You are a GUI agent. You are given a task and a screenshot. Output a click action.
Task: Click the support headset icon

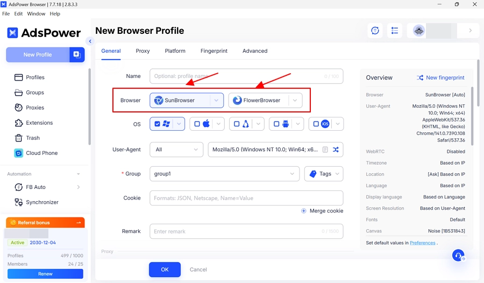click(458, 256)
